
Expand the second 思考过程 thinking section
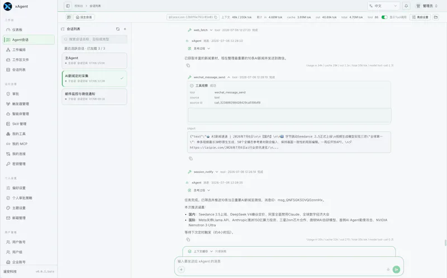click(208, 190)
